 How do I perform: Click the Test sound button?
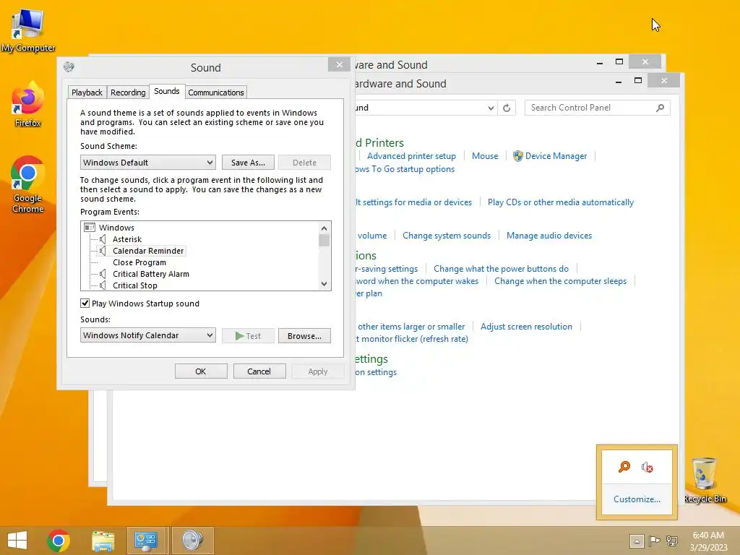249,335
